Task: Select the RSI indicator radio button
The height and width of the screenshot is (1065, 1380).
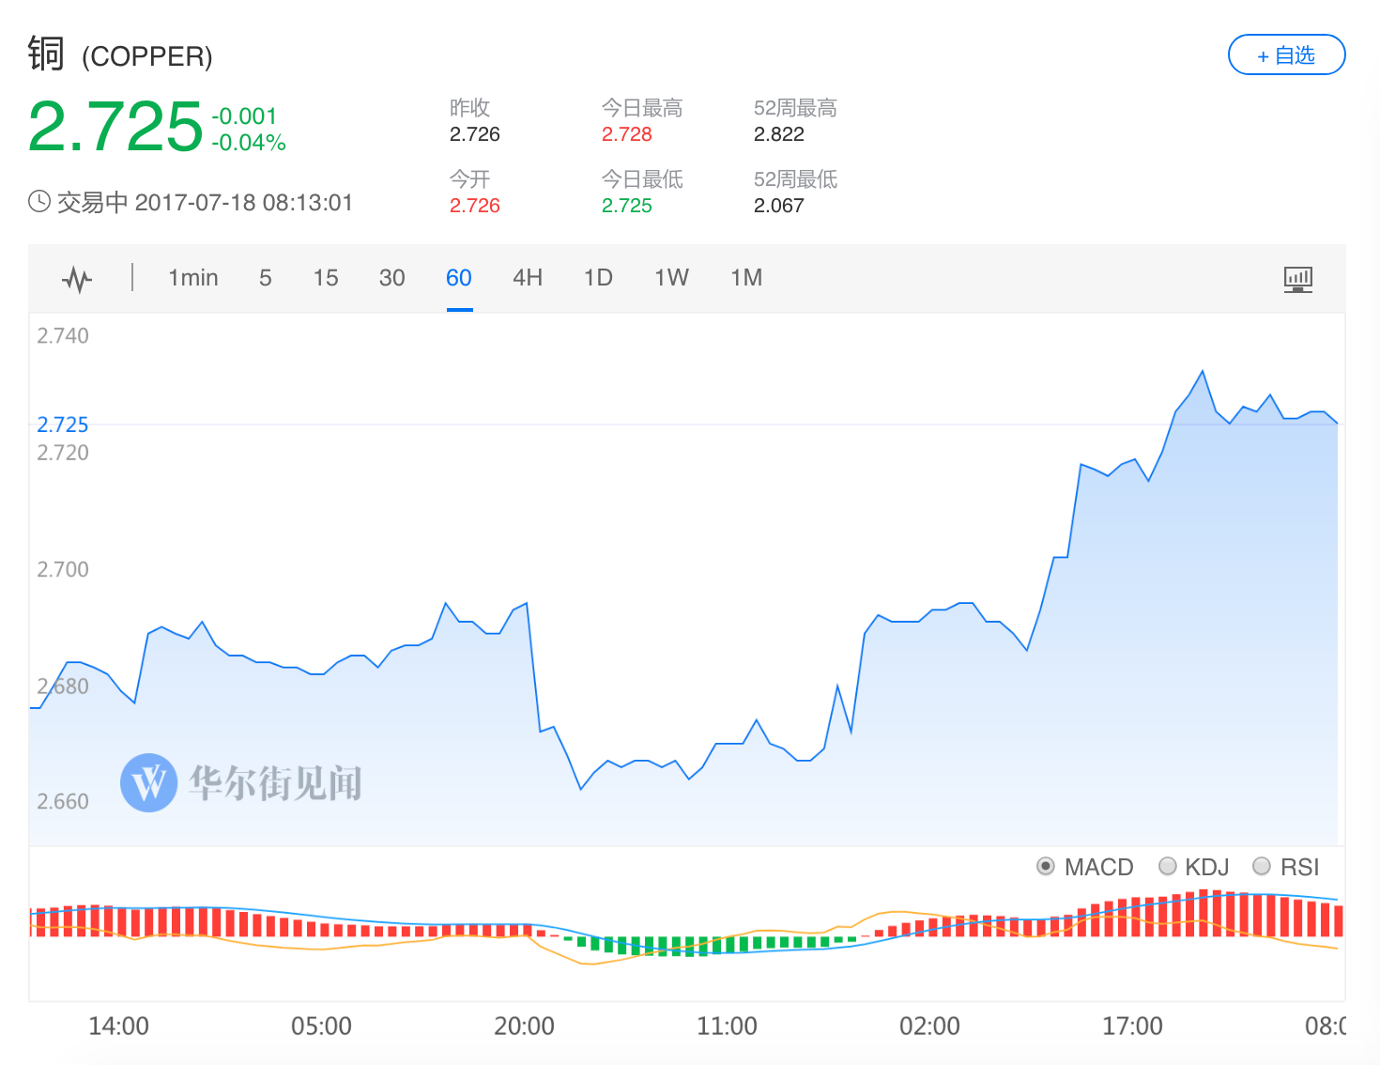Action: (x=1263, y=866)
